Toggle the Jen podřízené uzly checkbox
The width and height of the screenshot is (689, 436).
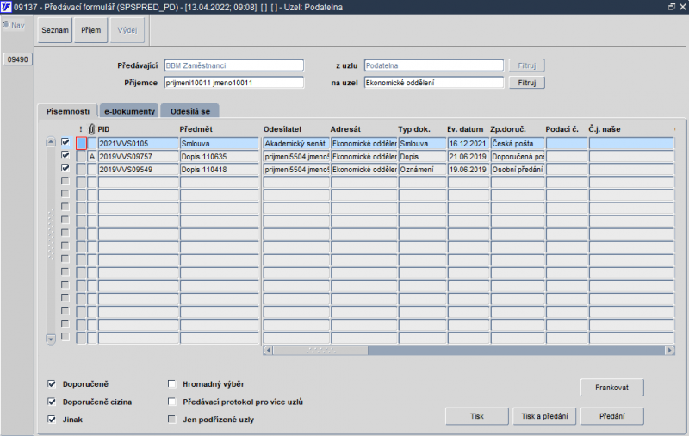pyautogui.click(x=171, y=420)
